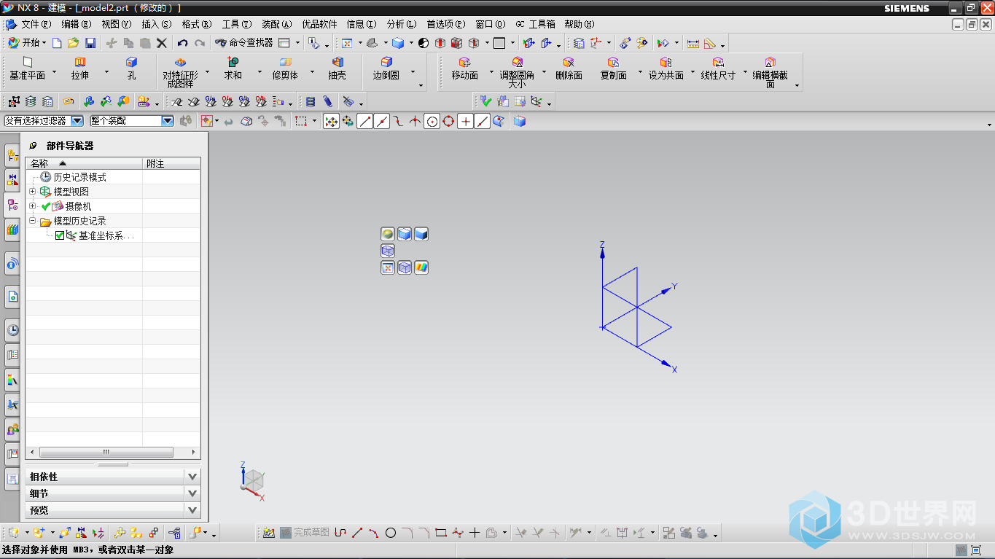Image resolution: width=995 pixels, height=559 pixels.
Task: Click the navigator horizontal scrollbar
Action: point(106,452)
